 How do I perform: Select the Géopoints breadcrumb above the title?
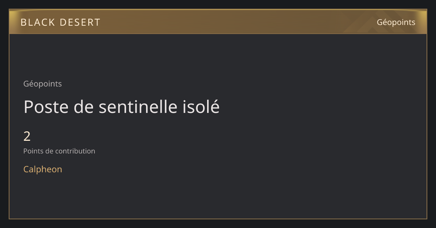click(43, 84)
